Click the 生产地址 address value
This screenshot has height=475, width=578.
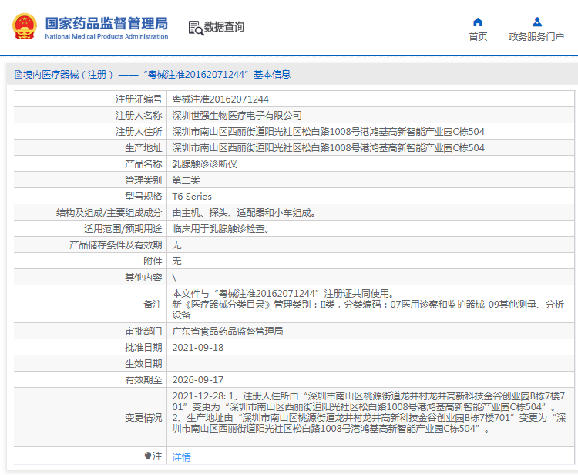pos(328,148)
